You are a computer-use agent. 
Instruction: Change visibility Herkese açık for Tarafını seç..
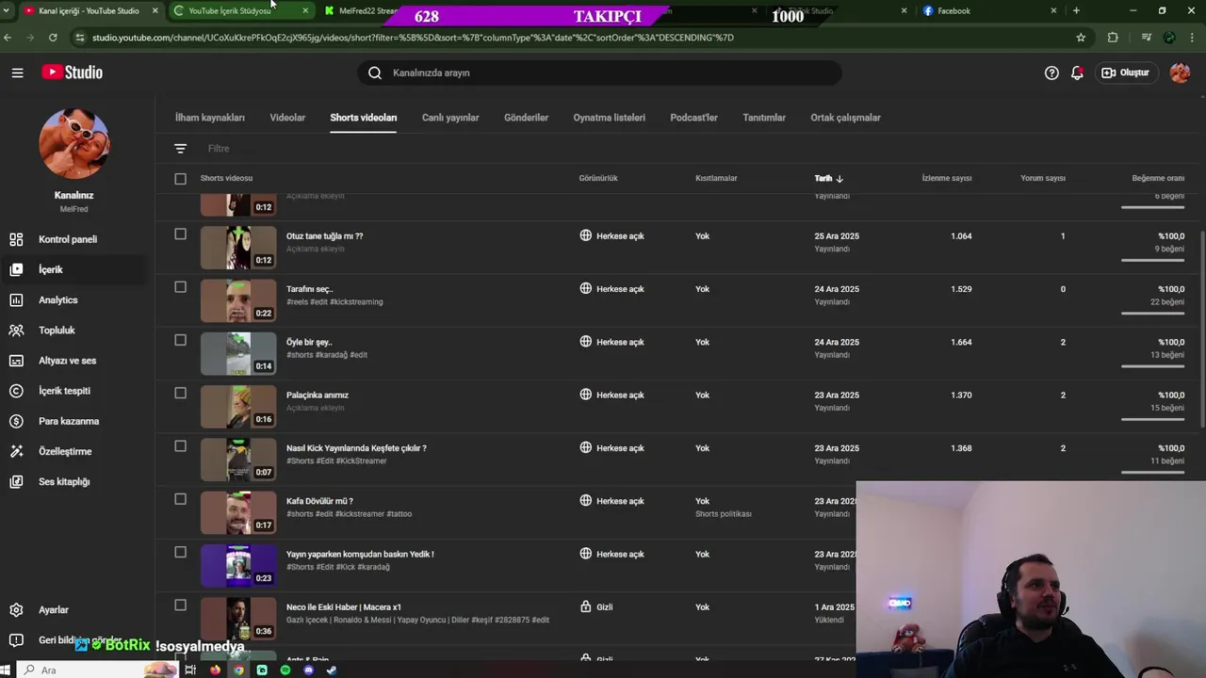click(612, 289)
